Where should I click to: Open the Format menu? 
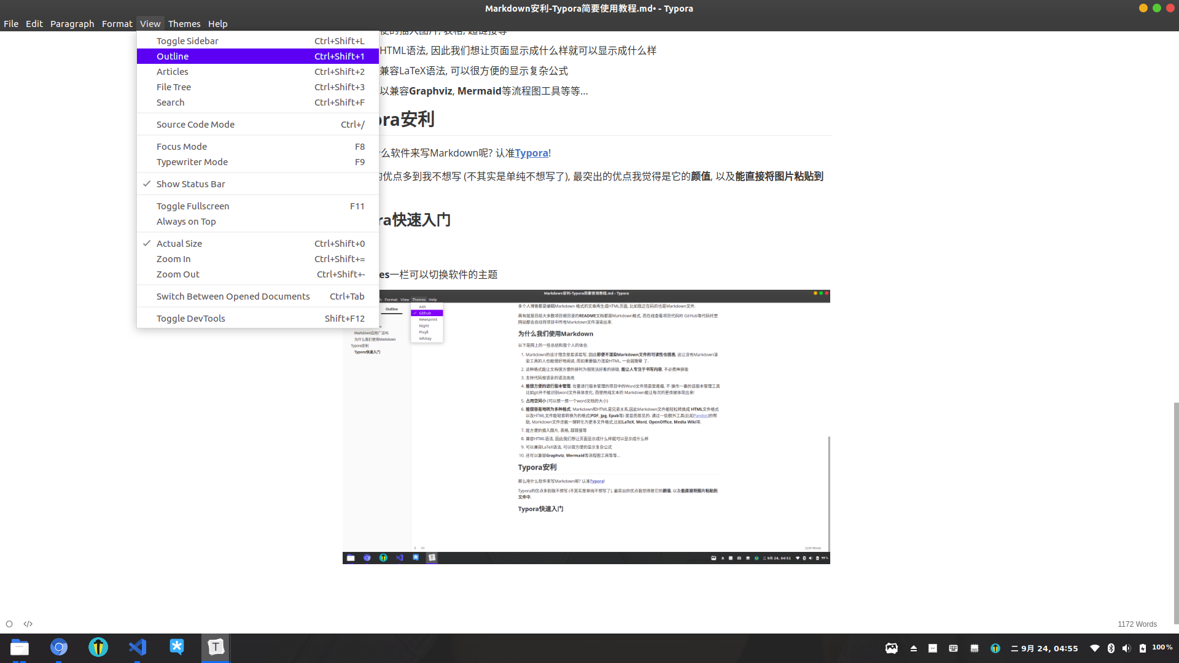pyautogui.click(x=117, y=23)
